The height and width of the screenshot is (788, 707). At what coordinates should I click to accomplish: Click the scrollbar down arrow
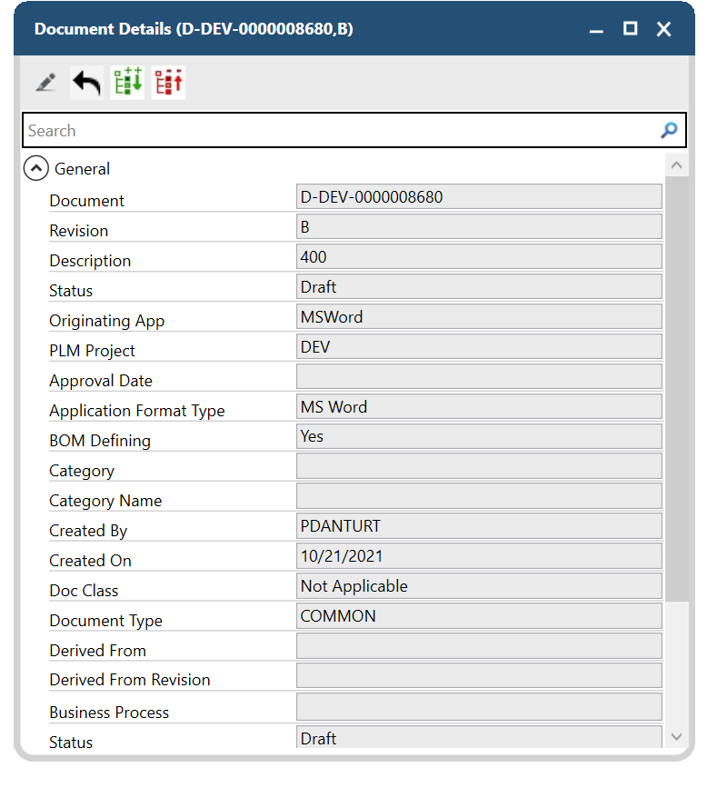point(675,736)
